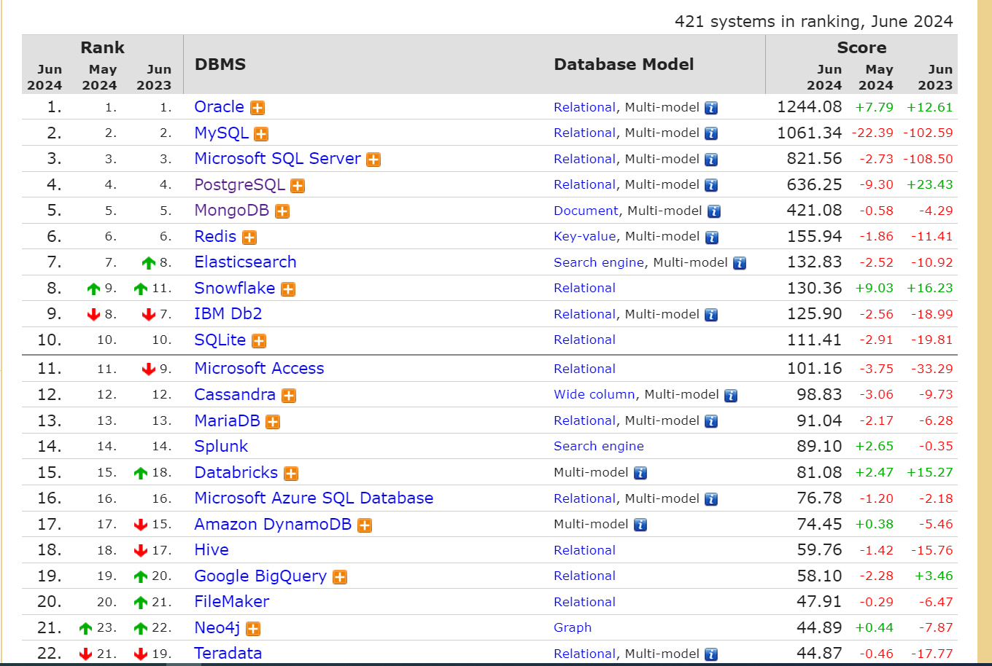Open the Teradata link

[228, 653]
